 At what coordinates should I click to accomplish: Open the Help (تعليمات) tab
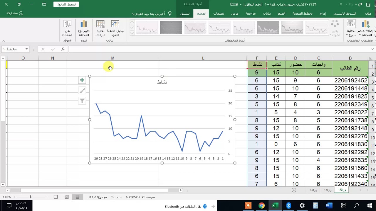[219, 13]
